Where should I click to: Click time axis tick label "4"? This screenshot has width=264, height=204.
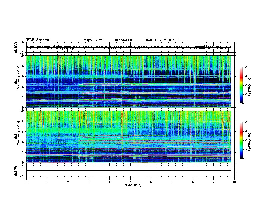[110, 182]
